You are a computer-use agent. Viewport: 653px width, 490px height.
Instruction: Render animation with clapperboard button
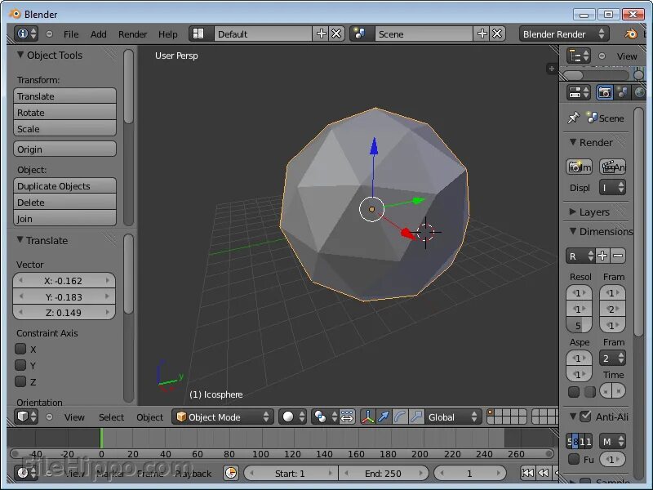(613, 167)
